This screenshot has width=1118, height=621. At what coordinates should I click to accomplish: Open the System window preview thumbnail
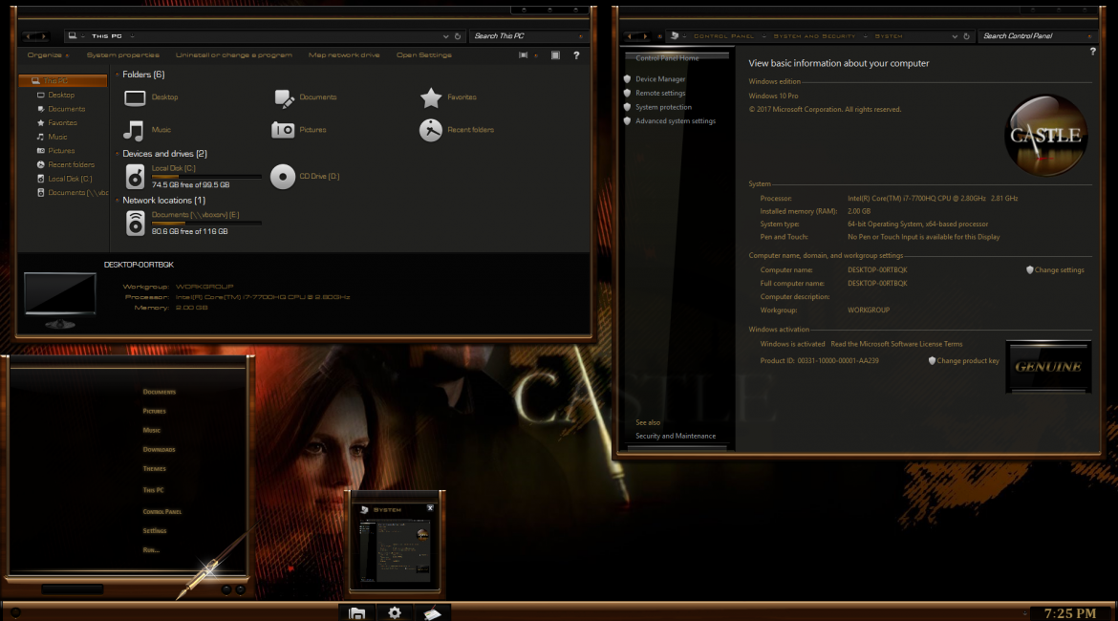(395, 549)
